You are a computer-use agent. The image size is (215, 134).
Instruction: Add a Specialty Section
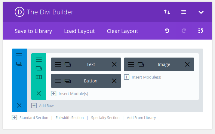[105, 118]
